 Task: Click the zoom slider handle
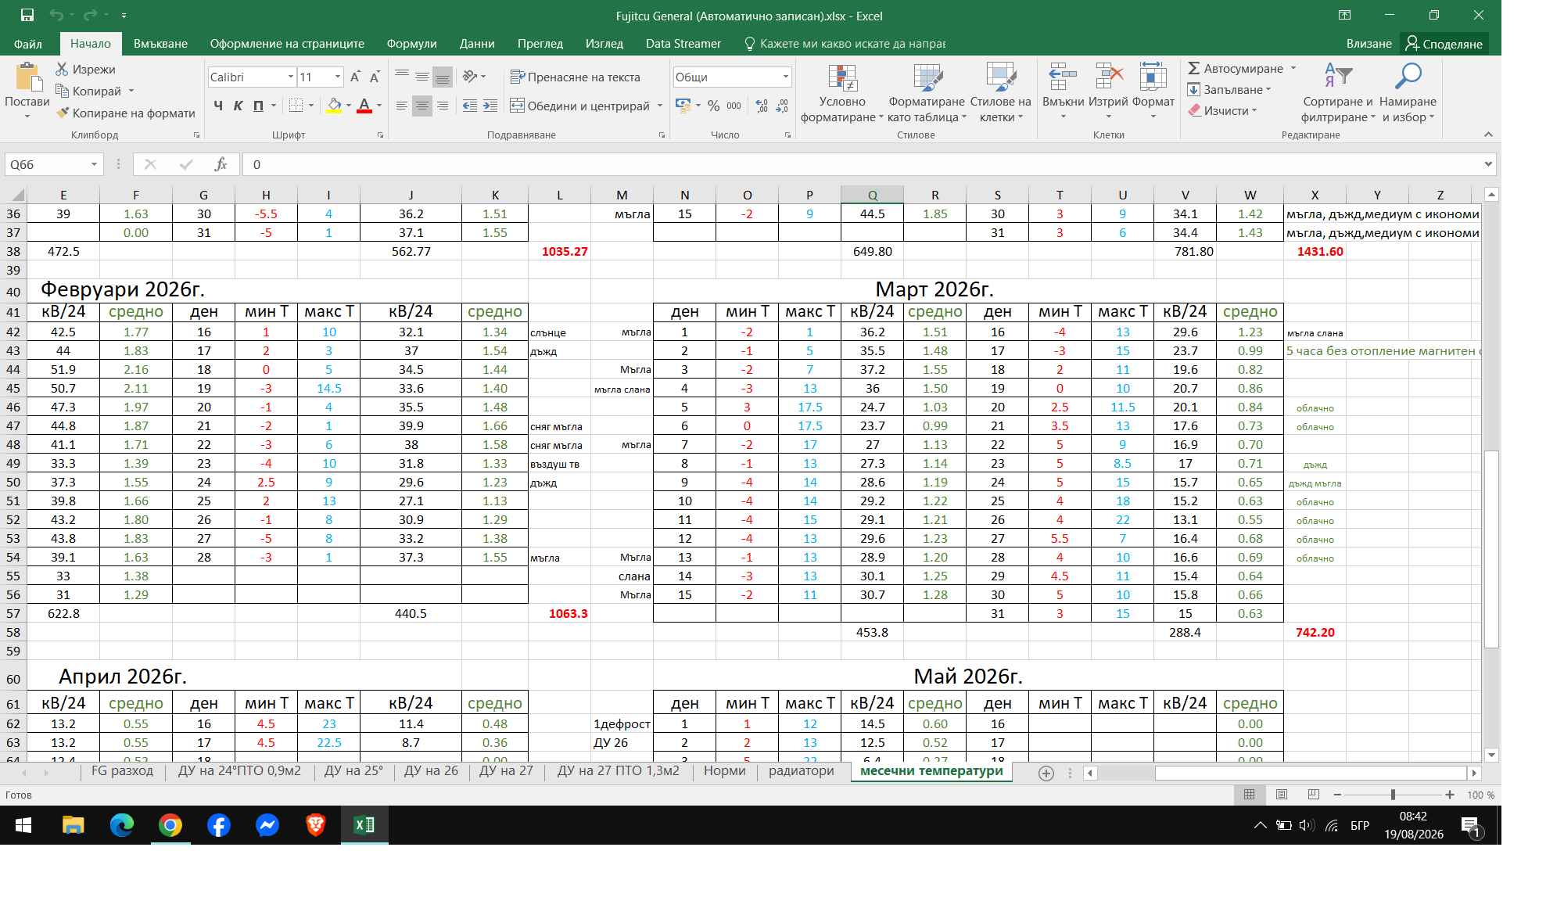click(1393, 795)
